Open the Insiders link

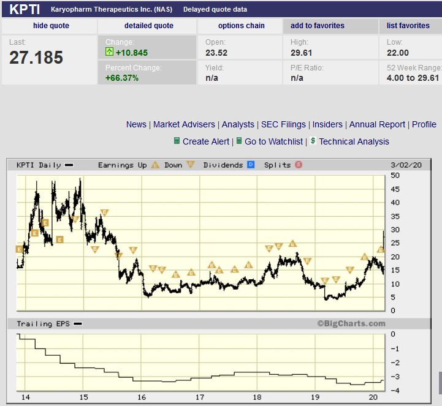[x=327, y=124]
